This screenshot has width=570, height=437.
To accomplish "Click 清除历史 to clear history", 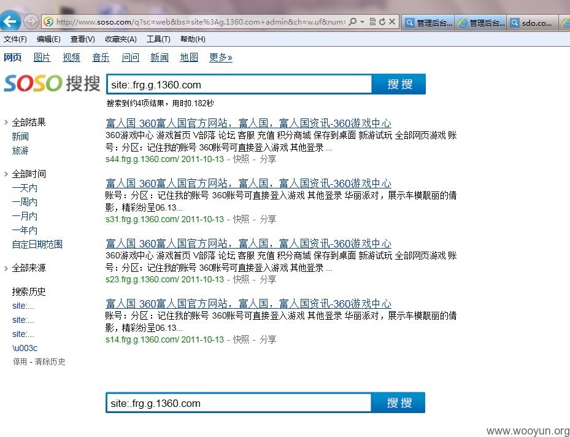I will coord(50,362).
